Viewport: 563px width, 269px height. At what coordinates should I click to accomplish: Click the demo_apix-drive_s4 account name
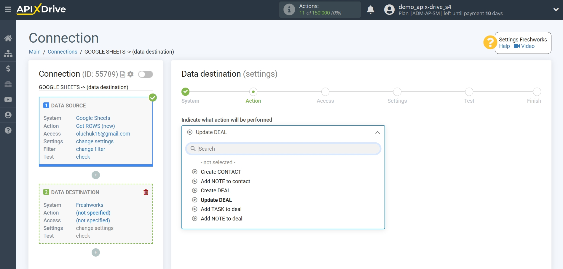[425, 7]
